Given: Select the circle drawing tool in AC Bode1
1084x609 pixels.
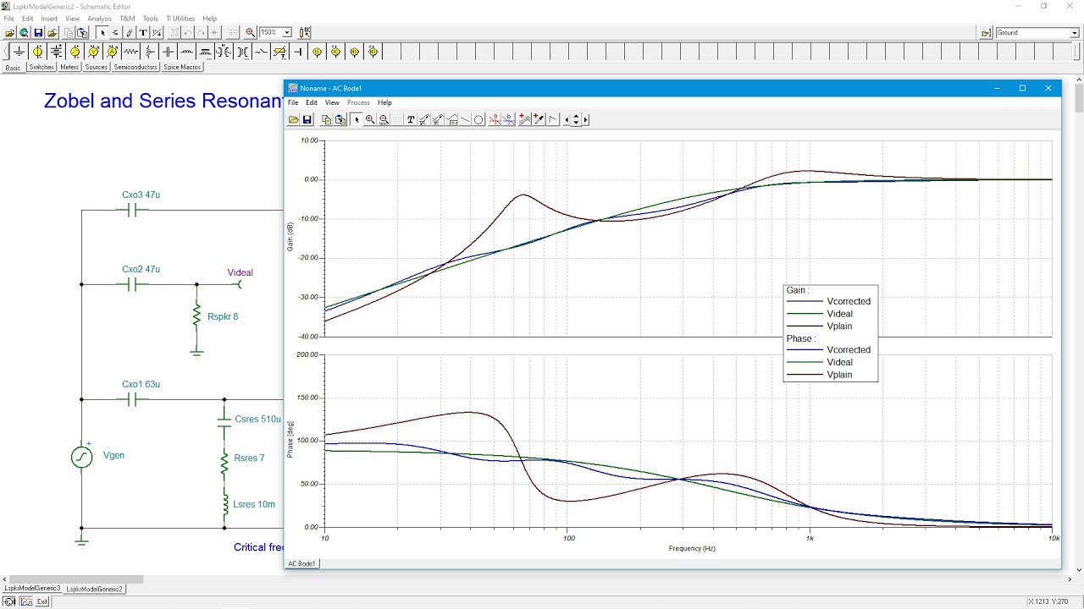Looking at the screenshot, I should (x=478, y=119).
